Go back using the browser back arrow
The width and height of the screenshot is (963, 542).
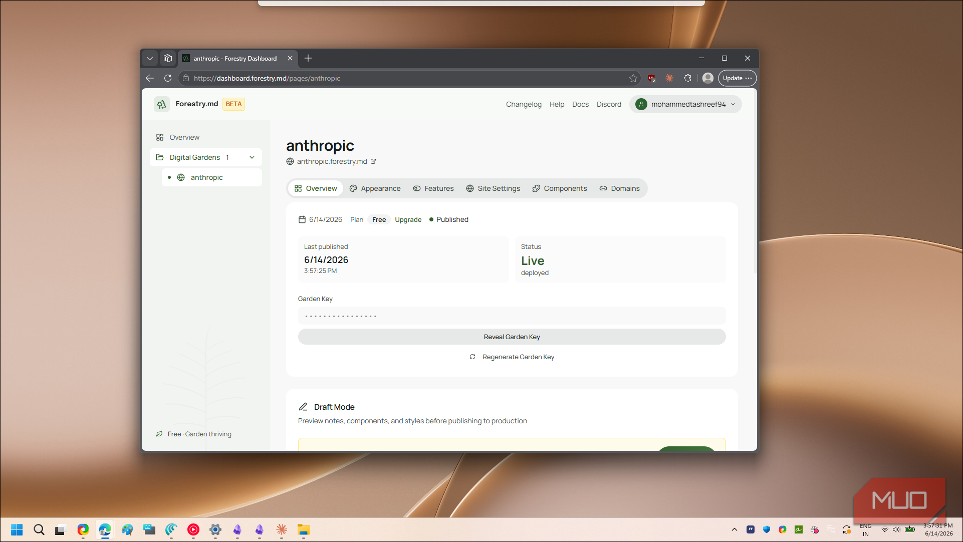coord(149,78)
